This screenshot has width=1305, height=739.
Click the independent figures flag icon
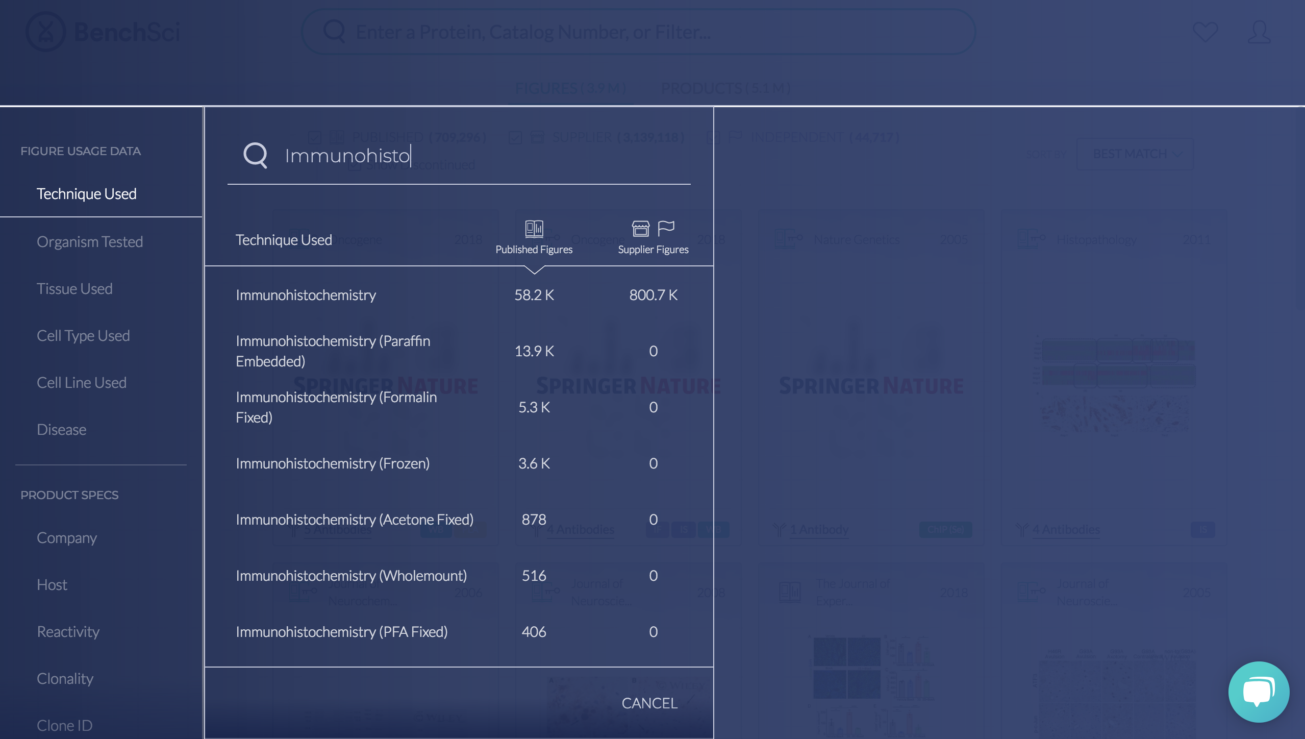666,228
